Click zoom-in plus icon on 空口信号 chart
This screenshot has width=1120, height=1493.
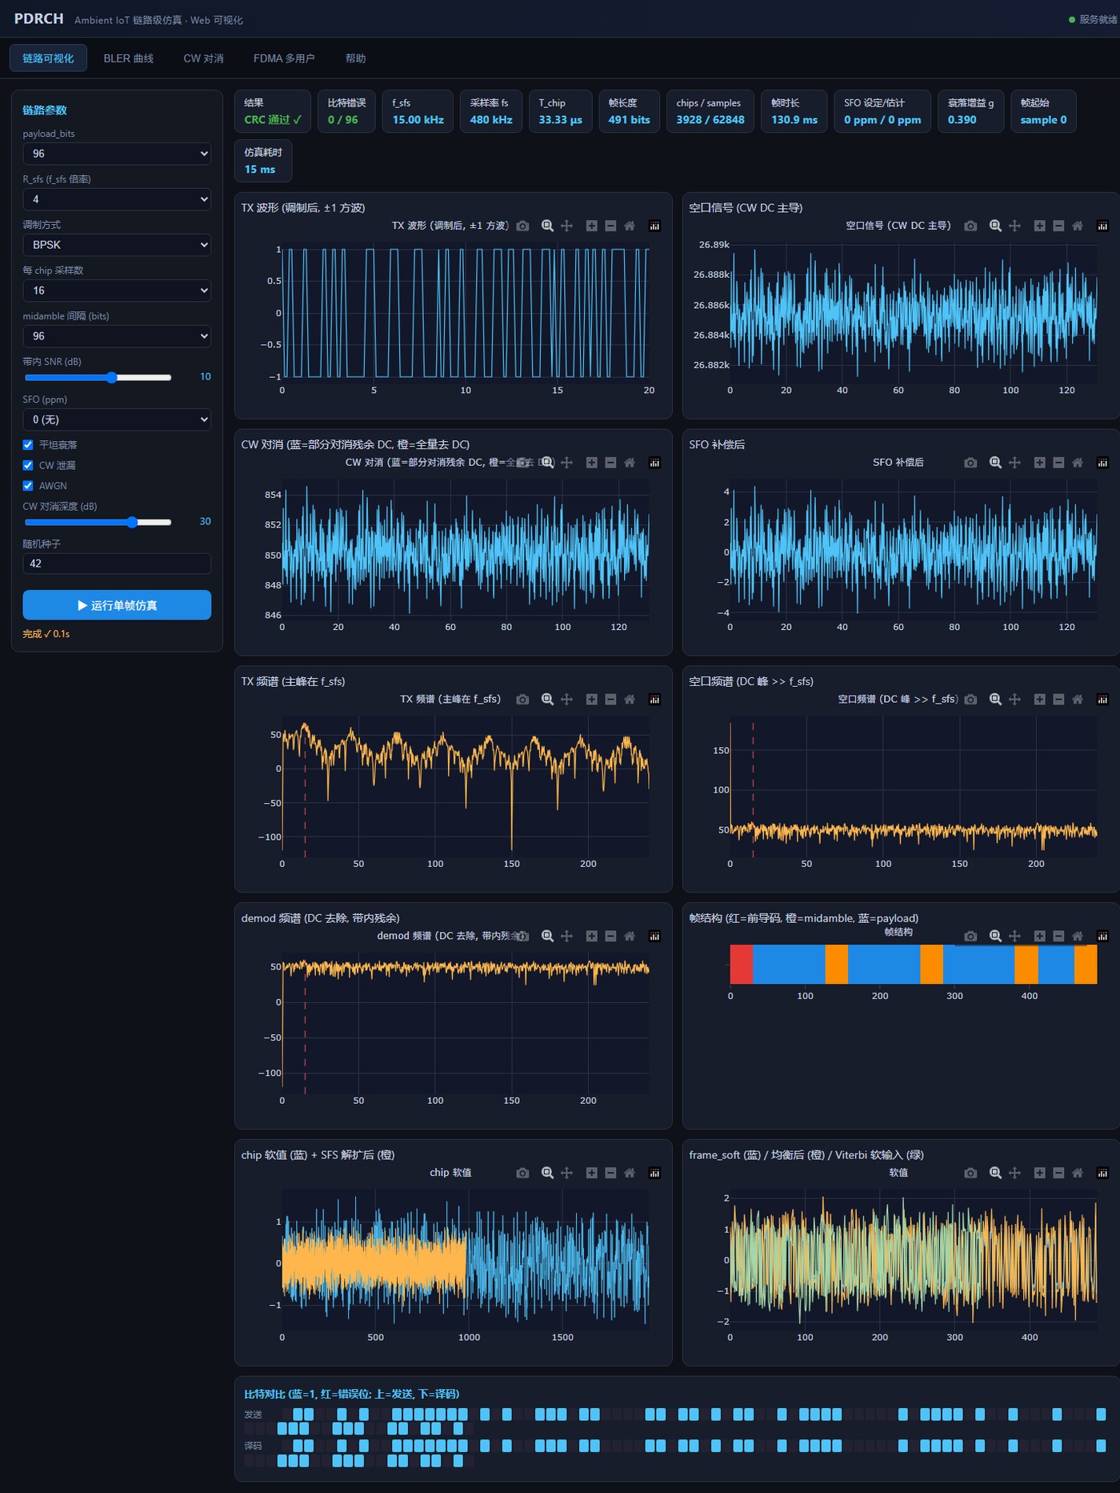click(x=1039, y=226)
